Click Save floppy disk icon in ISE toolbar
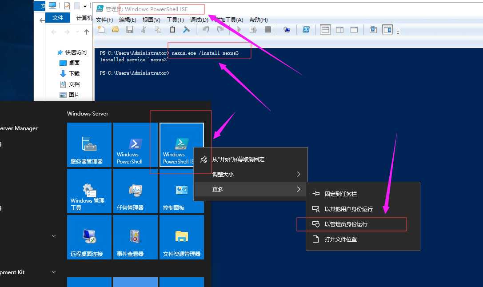Viewport: 483px width, 287px height. [x=130, y=30]
